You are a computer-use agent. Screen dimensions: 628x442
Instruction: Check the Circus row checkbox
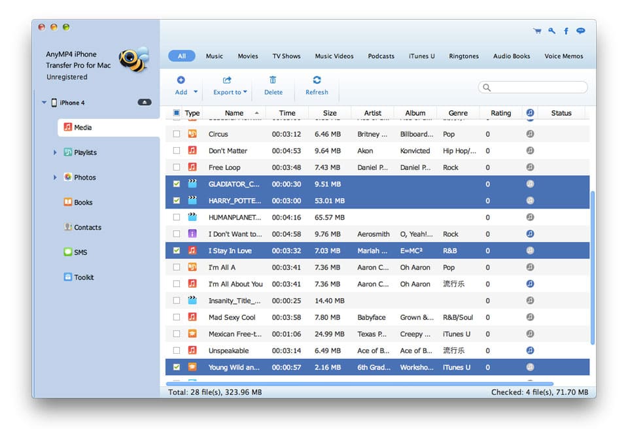(176, 134)
